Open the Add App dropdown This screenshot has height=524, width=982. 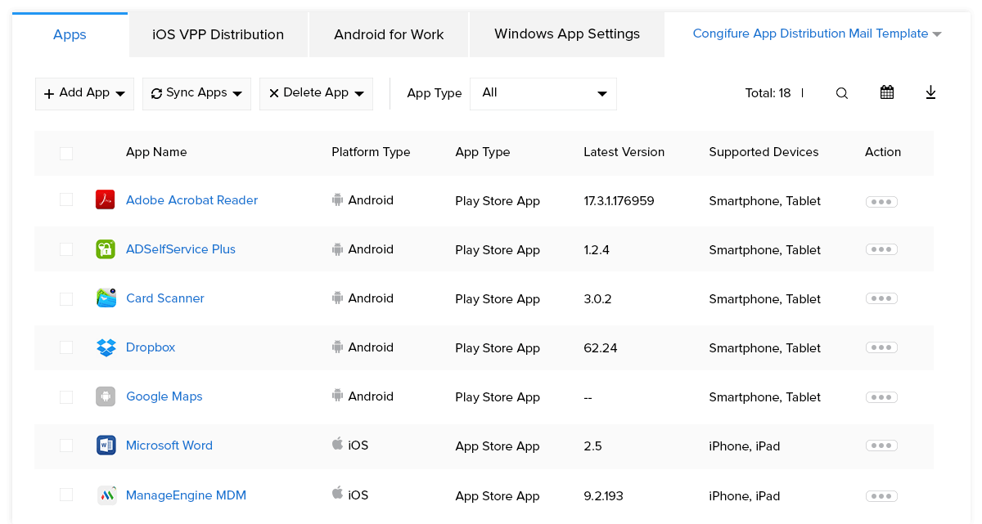click(x=84, y=93)
